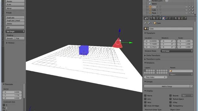Collapse the Display panel
Image resolution: width=198 pixels, height=111 pixels.
(x=148, y=91)
